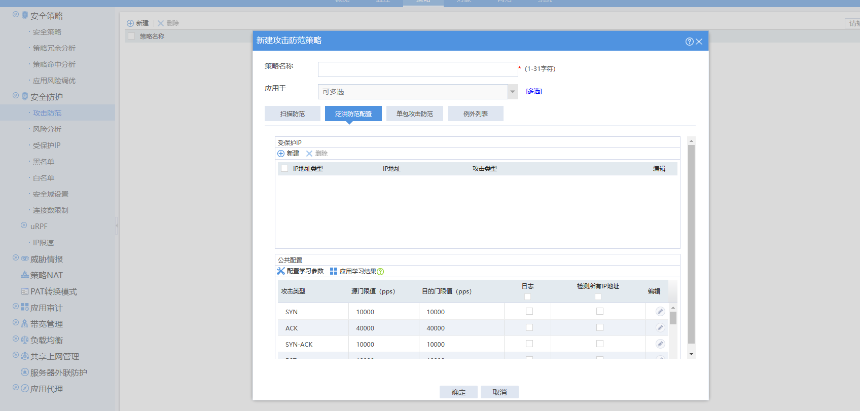860x411 pixels.
Task: Click the [多选] link
Action: (534, 91)
